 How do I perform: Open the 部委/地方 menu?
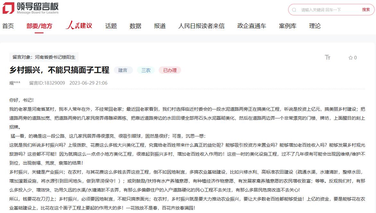tap(40, 26)
